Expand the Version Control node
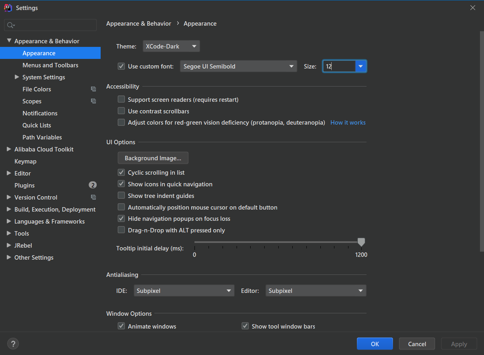Screen dimensions: 484x355 pos(9,197)
